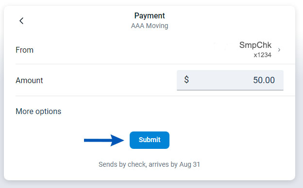The width and height of the screenshot is (303, 188).
Task: Click the Submit button
Action: point(150,140)
